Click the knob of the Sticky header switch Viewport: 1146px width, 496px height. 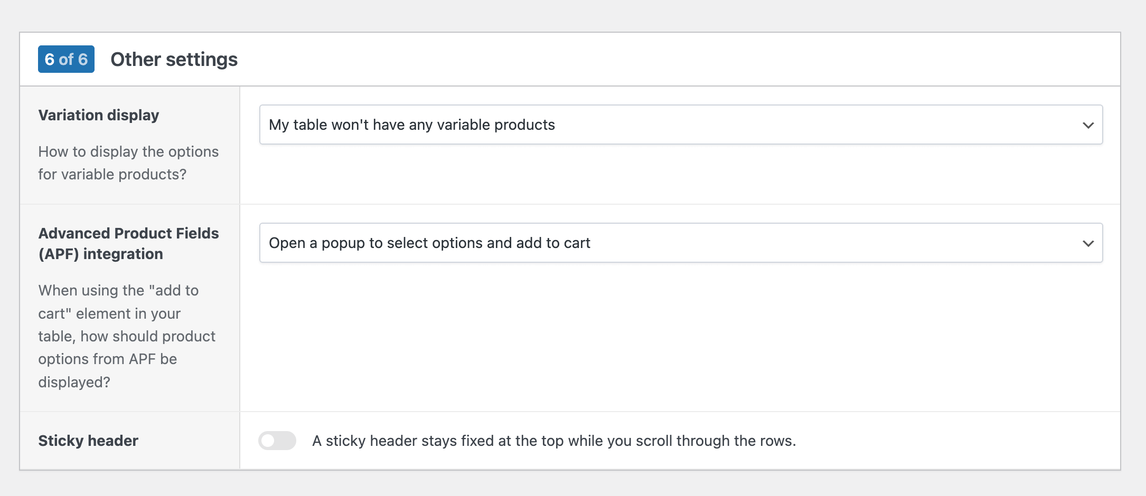[268, 441]
